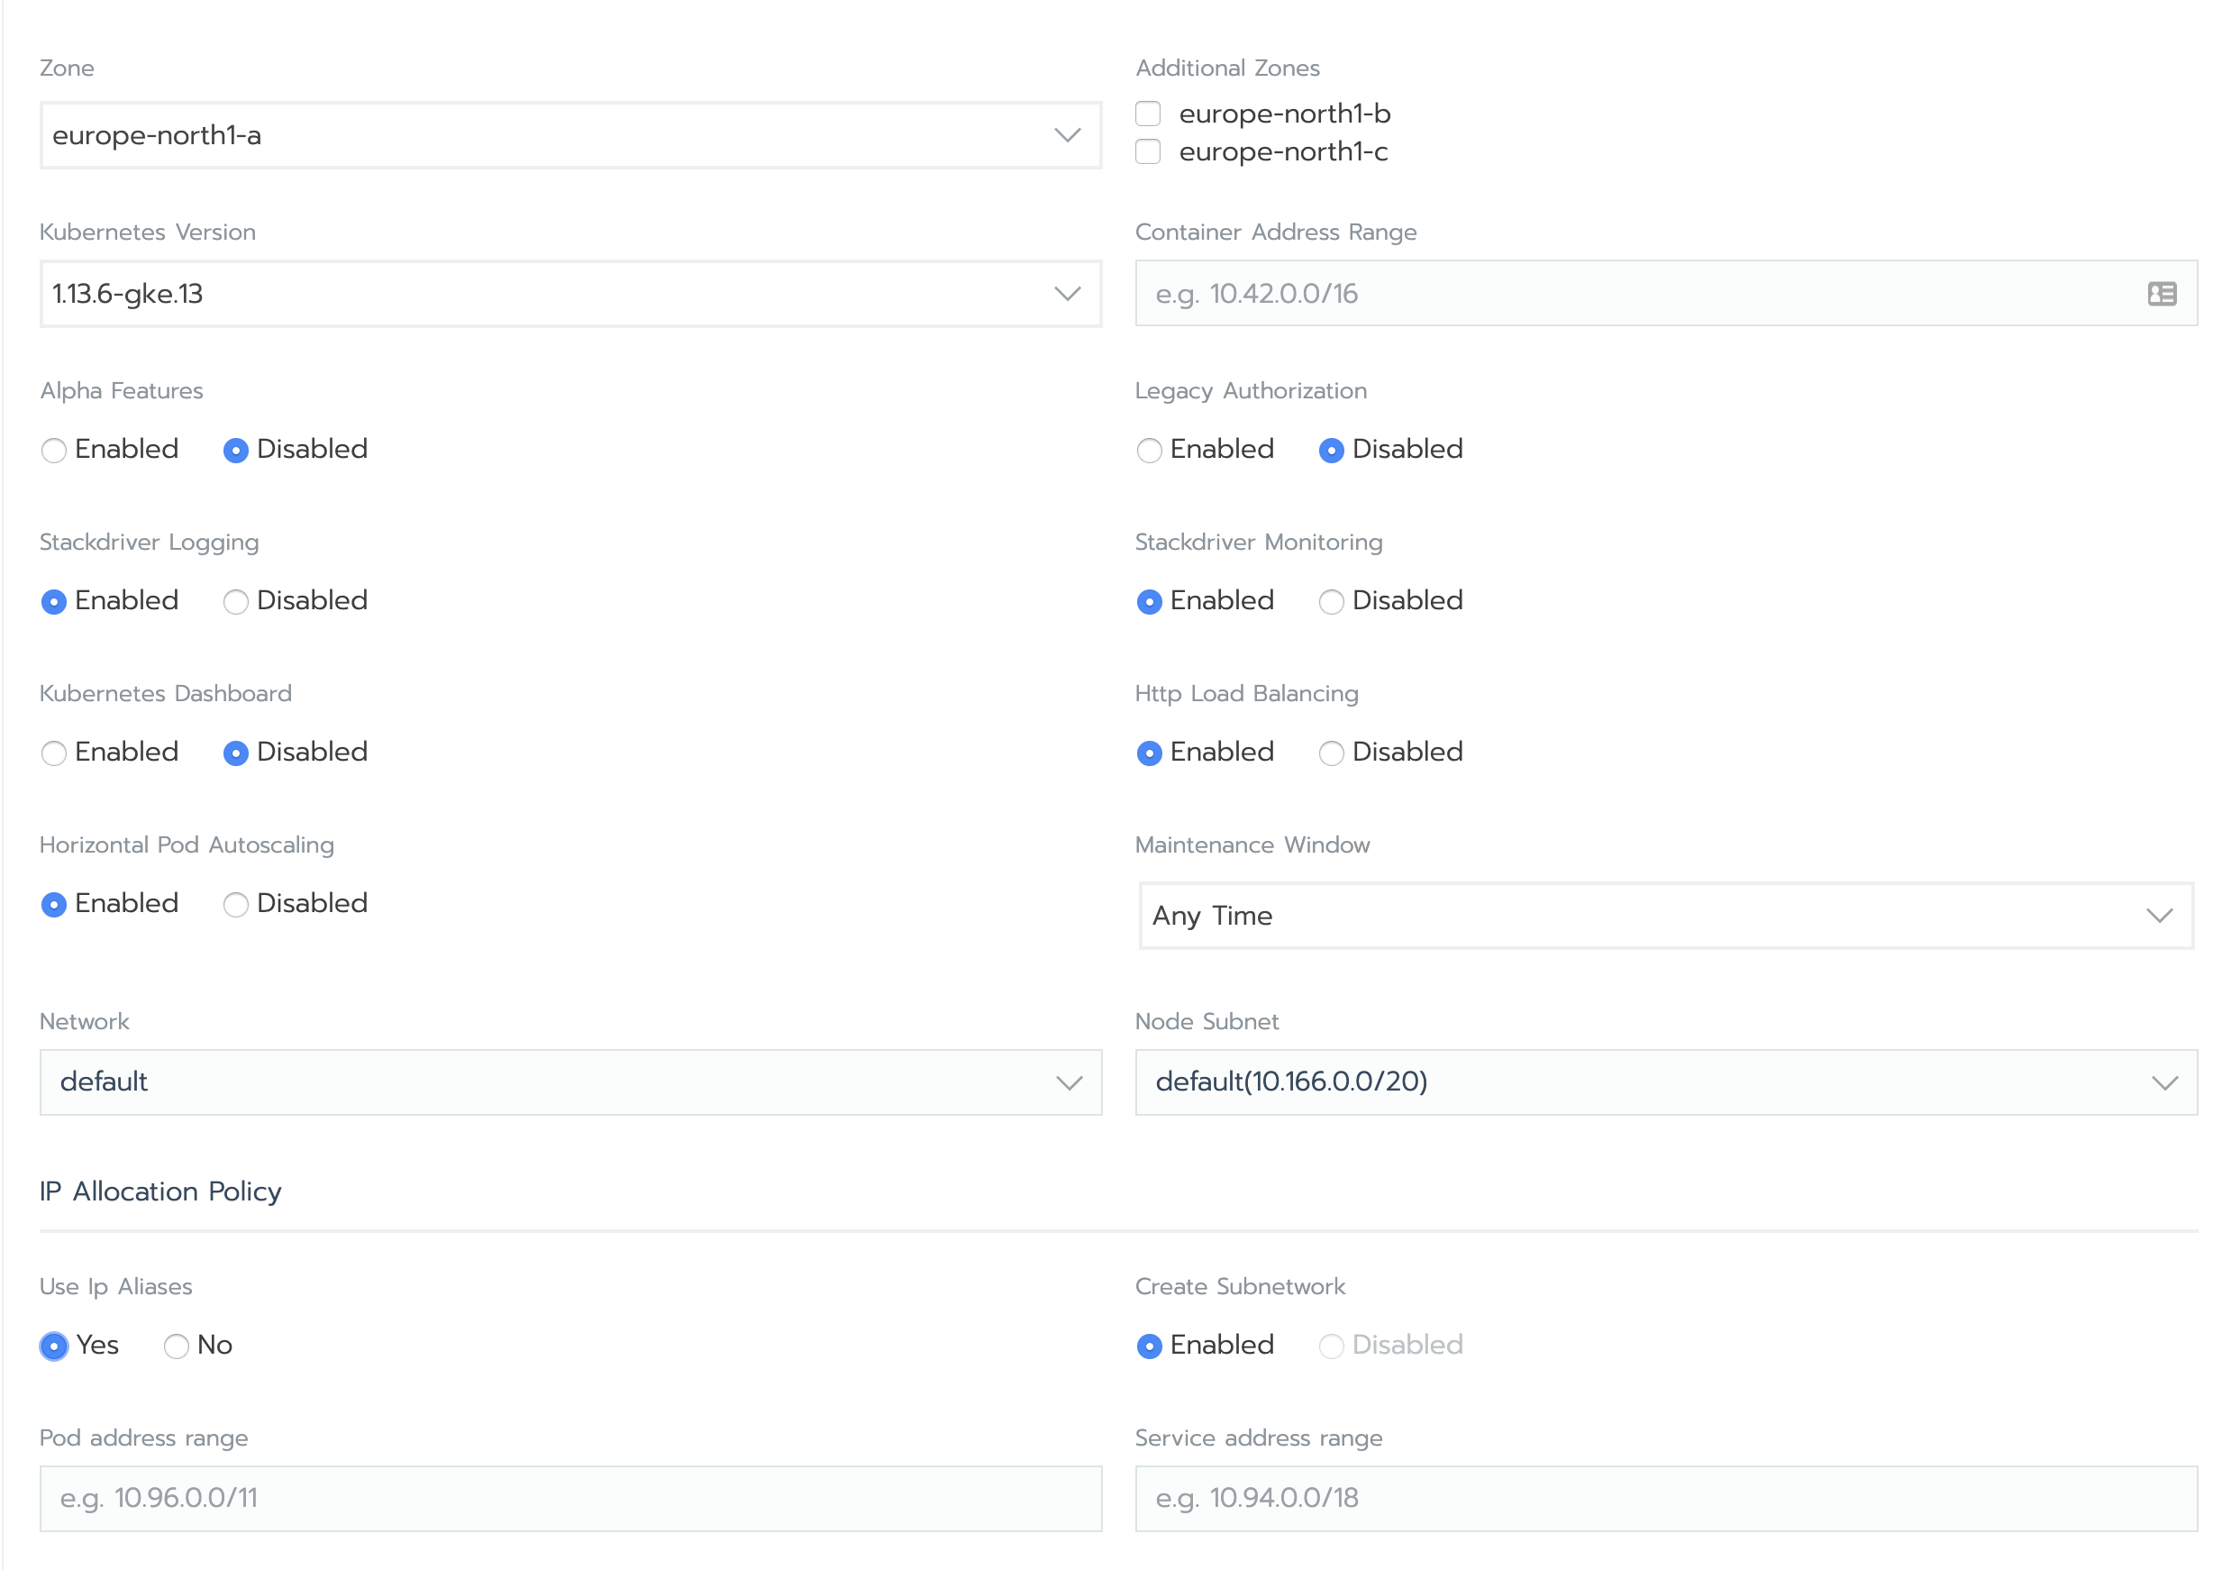The image size is (2222, 1570).
Task: Select No for Use Ip Aliases
Action: pyautogui.click(x=175, y=1346)
